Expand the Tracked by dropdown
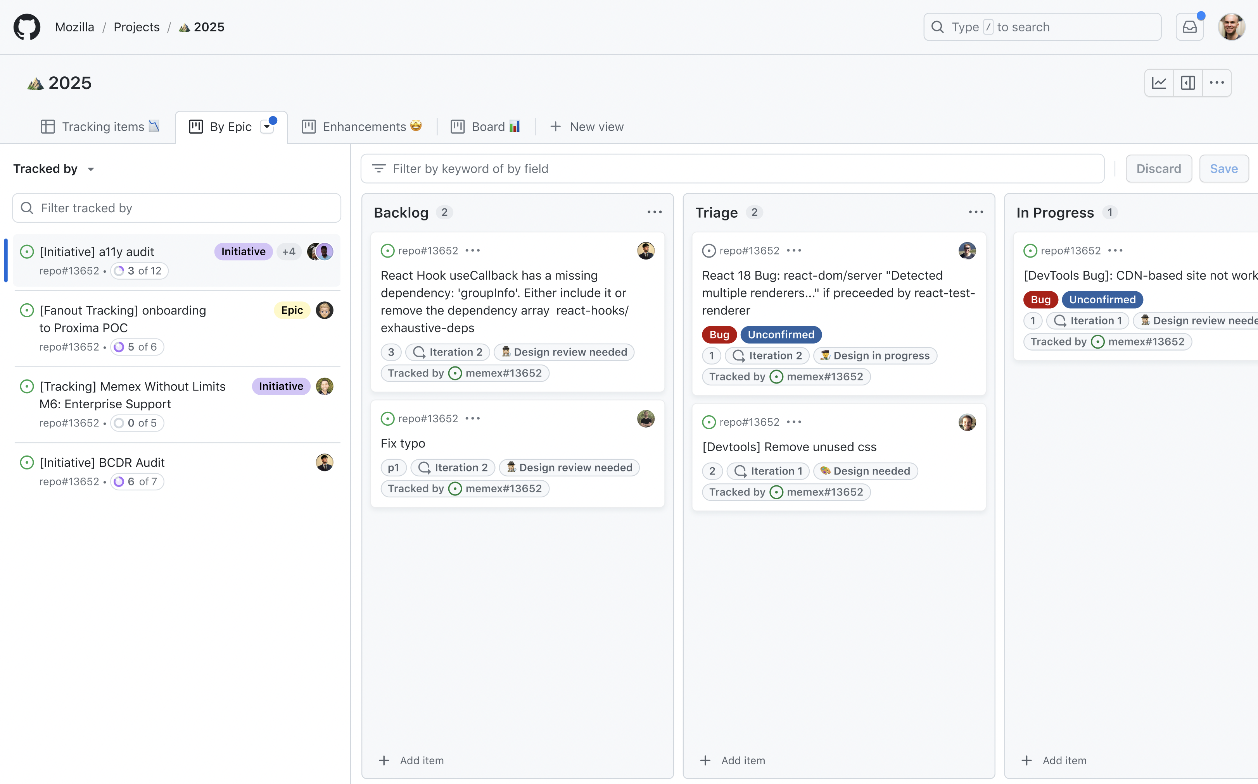The height and width of the screenshot is (784, 1258). pyautogui.click(x=54, y=169)
